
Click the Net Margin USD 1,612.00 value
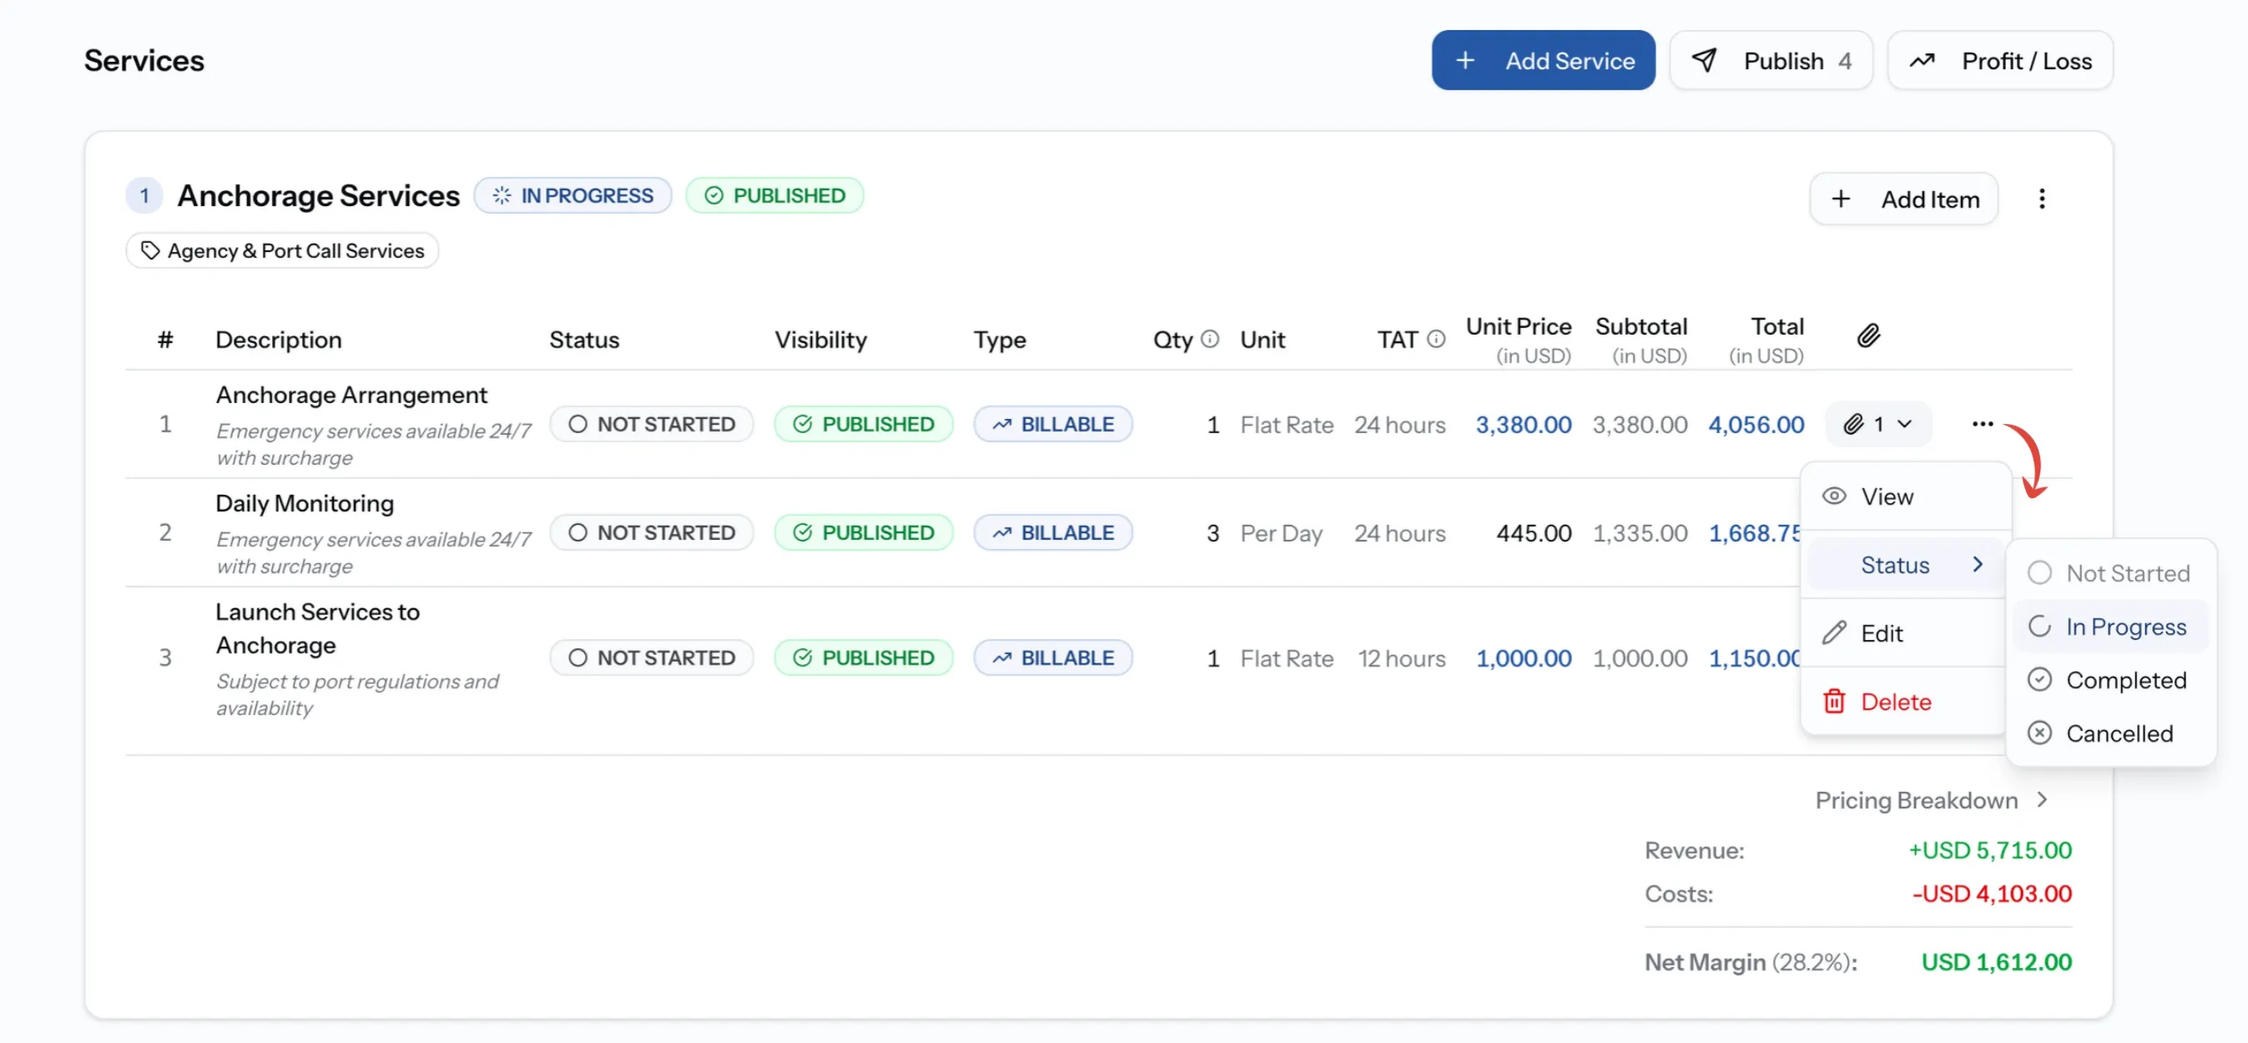coord(1996,962)
